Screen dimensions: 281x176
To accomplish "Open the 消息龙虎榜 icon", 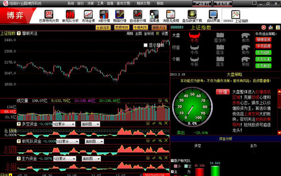I will 170,15.
